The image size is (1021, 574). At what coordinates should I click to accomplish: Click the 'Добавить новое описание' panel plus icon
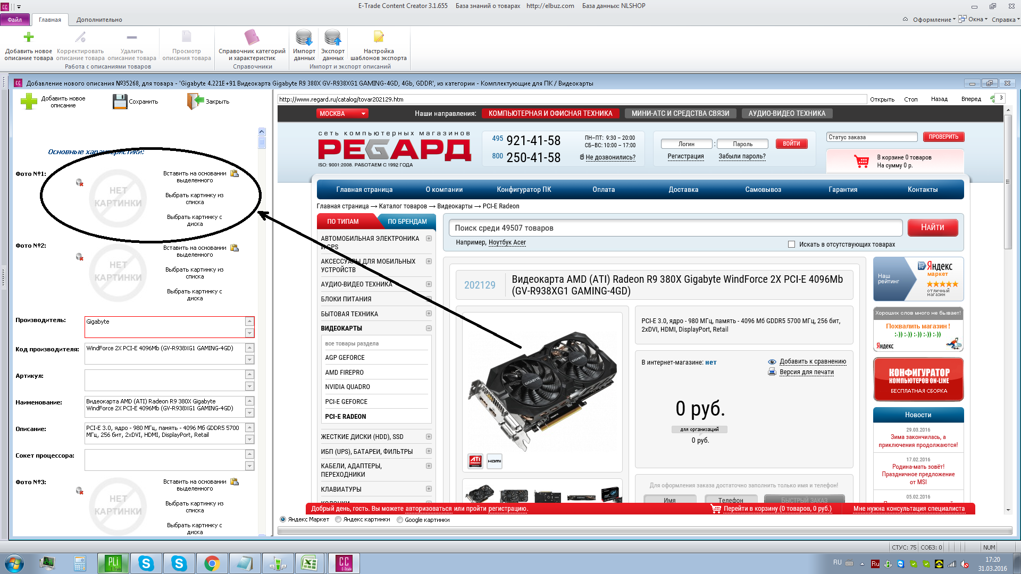pos(29,102)
